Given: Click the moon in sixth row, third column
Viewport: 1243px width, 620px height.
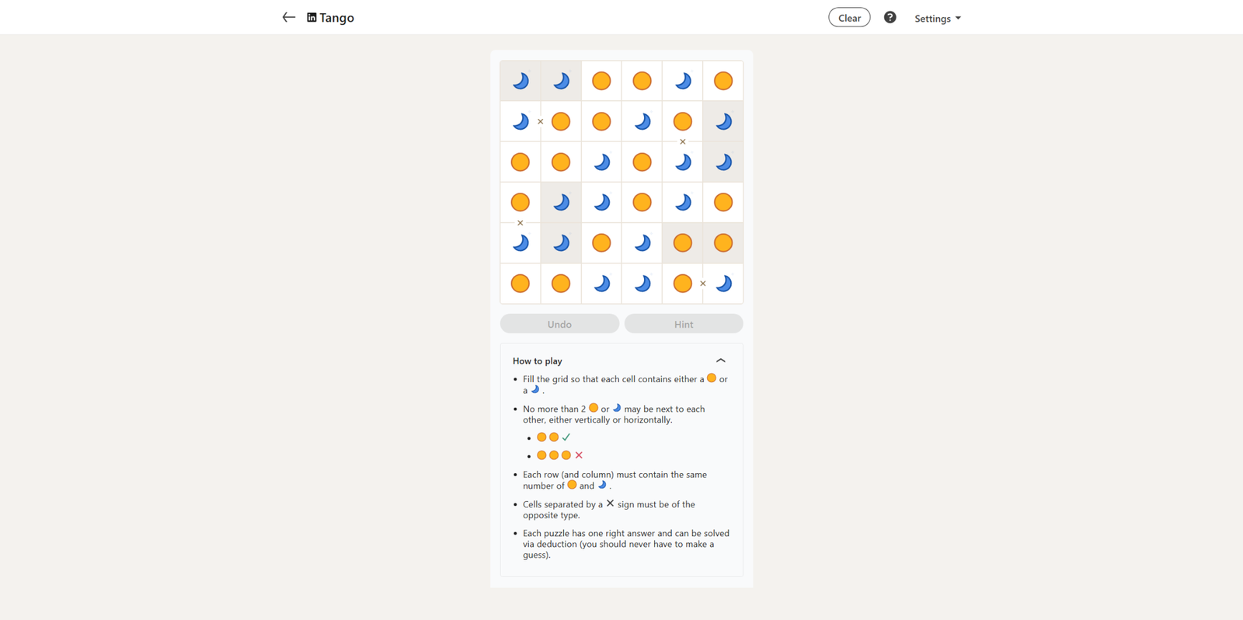Looking at the screenshot, I should tap(601, 284).
